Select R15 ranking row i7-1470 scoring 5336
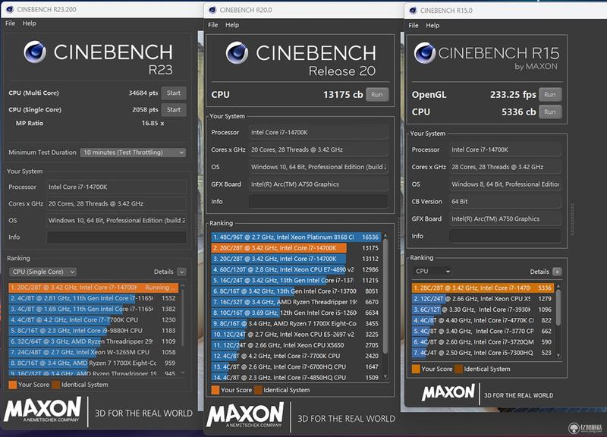Image resolution: width=607 pixels, height=437 pixels. pos(483,288)
